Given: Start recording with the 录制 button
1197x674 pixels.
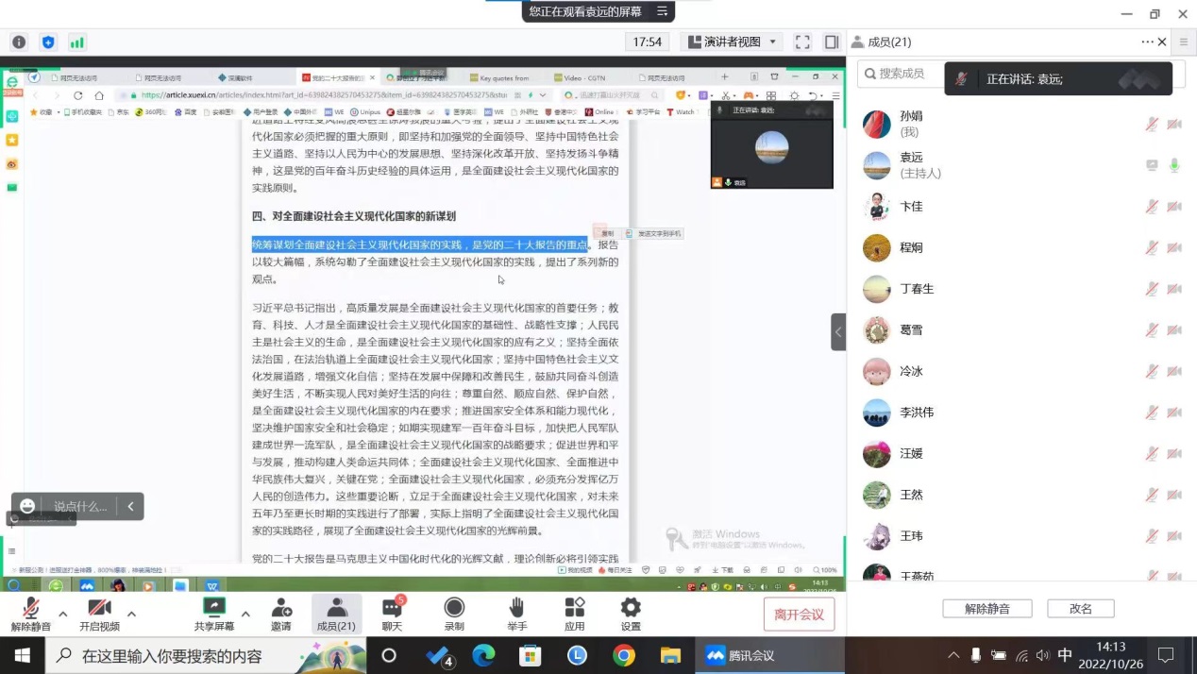Looking at the screenshot, I should point(454,614).
